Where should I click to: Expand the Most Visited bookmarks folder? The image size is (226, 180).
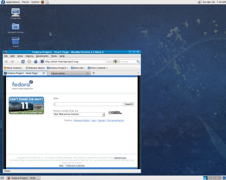tap(13, 68)
